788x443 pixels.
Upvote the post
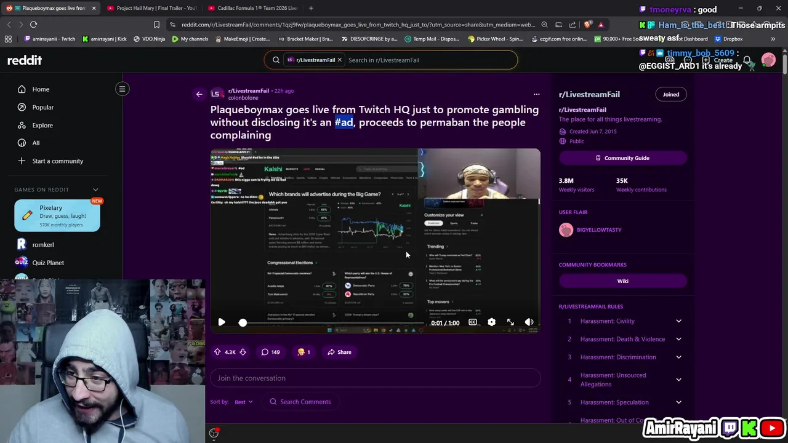point(217,352)
